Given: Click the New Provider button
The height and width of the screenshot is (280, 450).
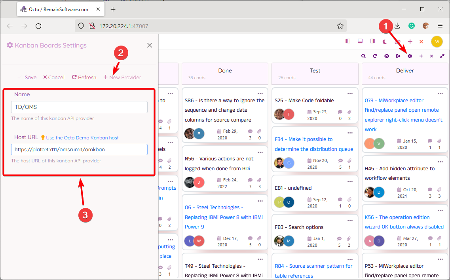Looking at the screenshot, I should [122, 77].
